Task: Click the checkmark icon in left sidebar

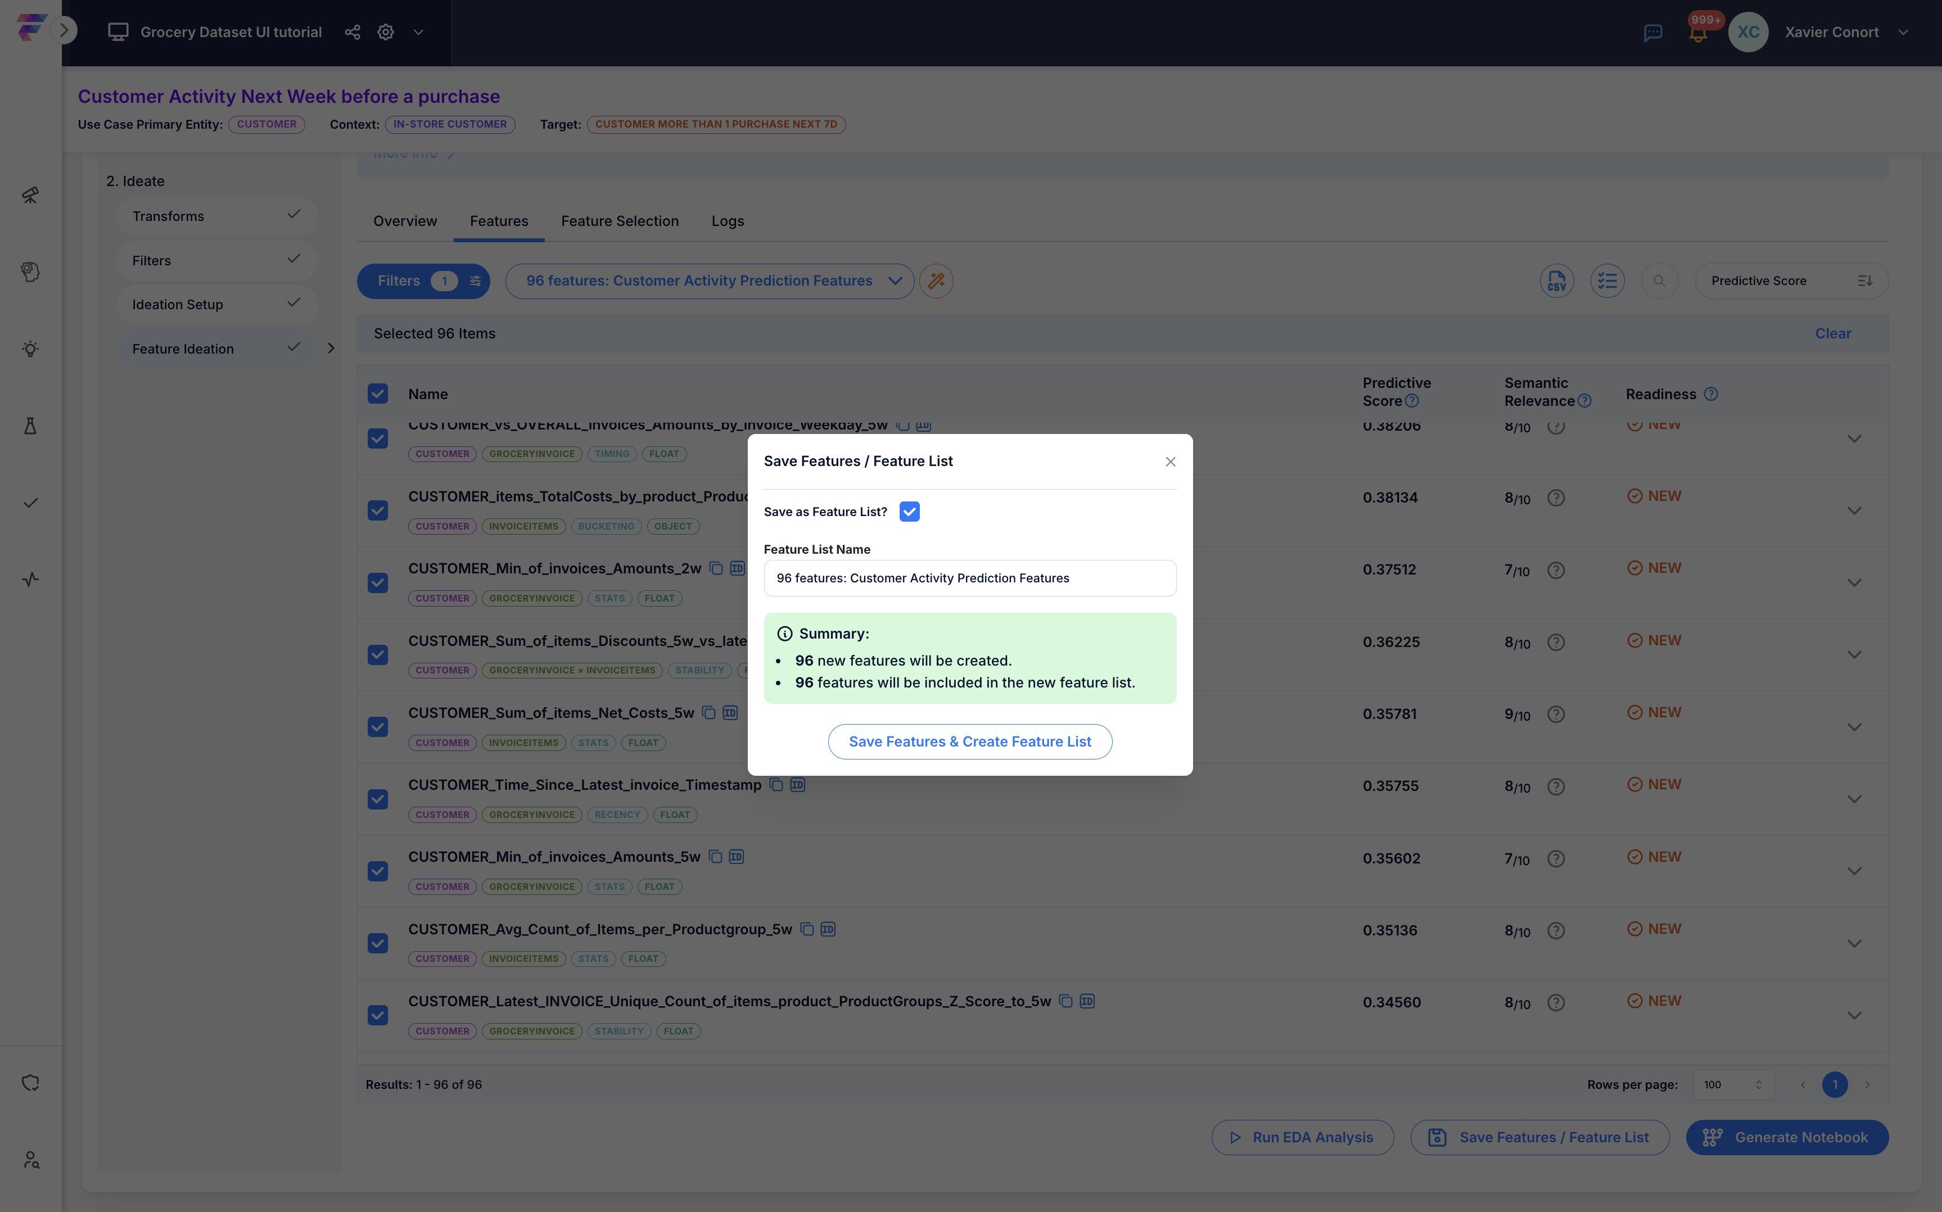Action: (30, 503)
